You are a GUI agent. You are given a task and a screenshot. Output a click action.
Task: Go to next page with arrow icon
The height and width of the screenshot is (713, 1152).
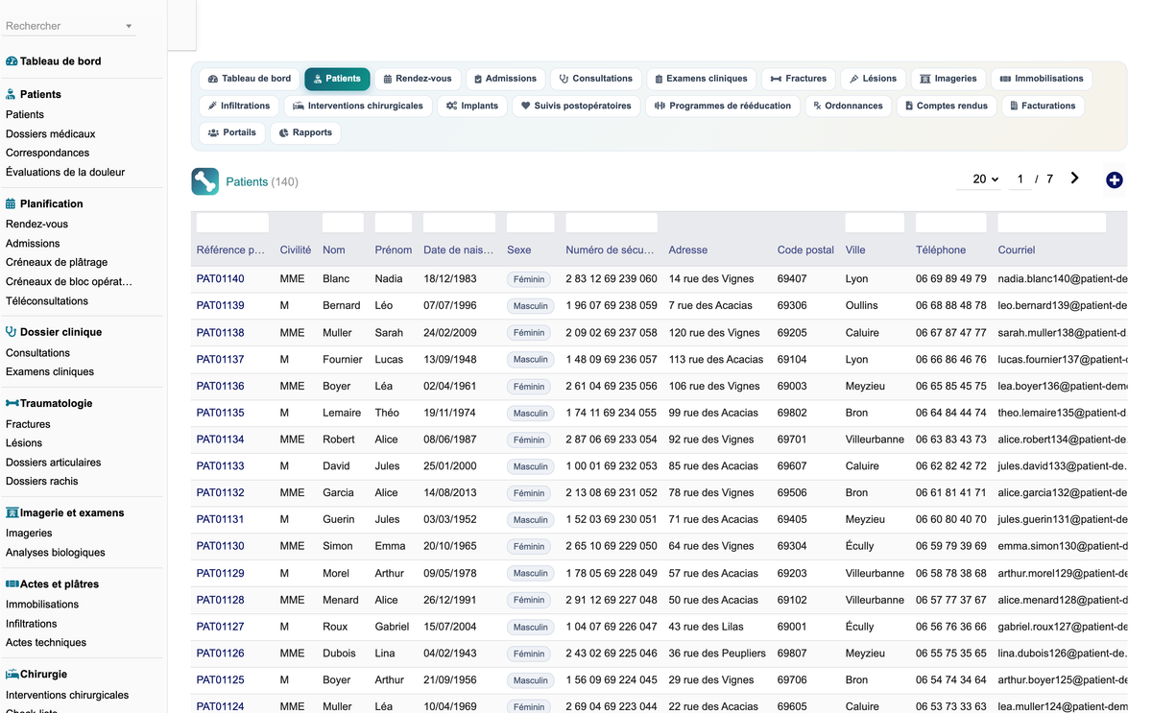(1074, 178)
